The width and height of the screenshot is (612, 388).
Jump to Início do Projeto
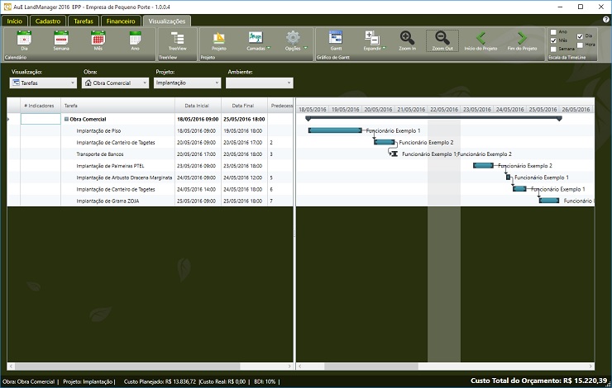tap(481, 40)
